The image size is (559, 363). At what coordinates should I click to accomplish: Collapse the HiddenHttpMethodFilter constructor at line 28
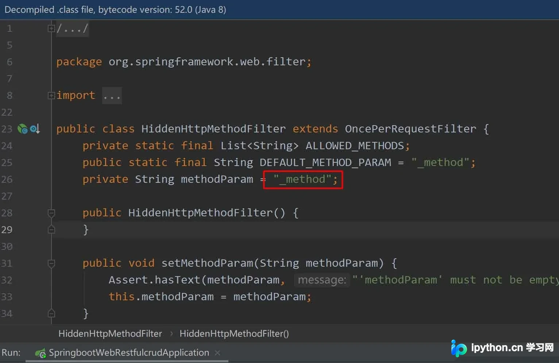[51, 213]
